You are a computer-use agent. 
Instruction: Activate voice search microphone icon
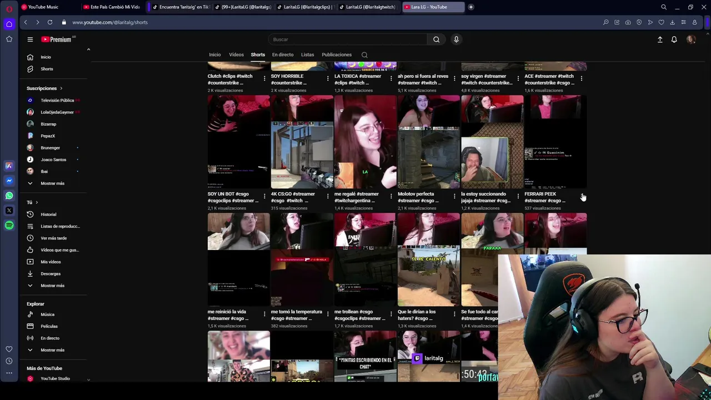[456, 39]
